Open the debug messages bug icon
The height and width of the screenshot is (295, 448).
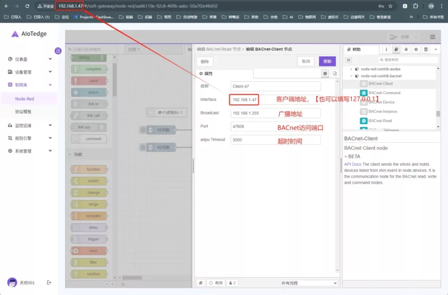[x=406, y=49]
